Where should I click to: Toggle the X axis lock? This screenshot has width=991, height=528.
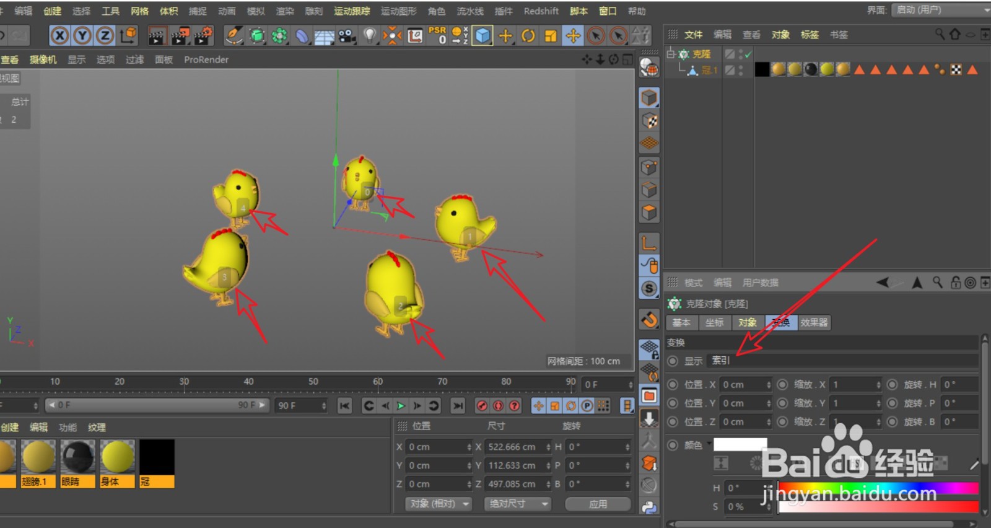point(59,36)
